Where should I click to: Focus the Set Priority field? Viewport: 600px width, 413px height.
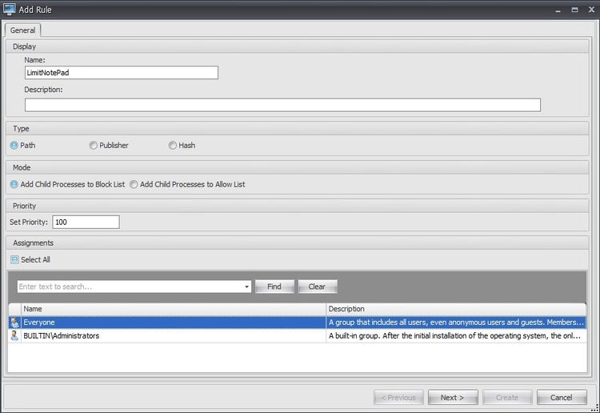coord(86,222)
